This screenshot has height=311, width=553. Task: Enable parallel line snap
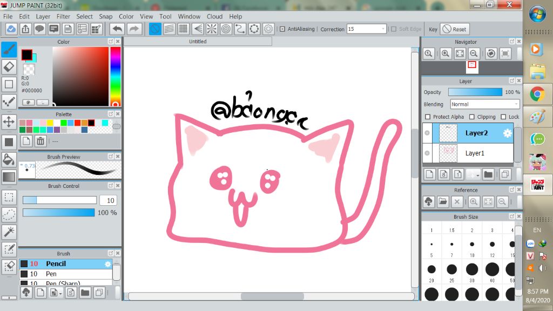(x=169, y=29)
